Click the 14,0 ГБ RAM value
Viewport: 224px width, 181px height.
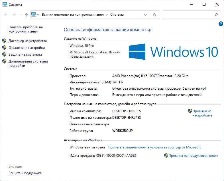coord(117,82)
